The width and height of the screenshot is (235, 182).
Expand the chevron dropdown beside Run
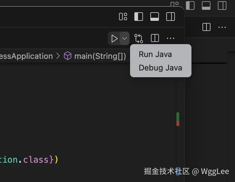pos(124,39)
